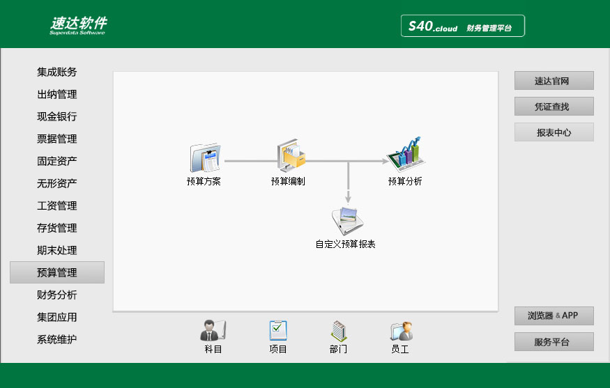Open the 预算方案 budget plan icon
This screenshot has height=388, width=610.
pos(205,158)
